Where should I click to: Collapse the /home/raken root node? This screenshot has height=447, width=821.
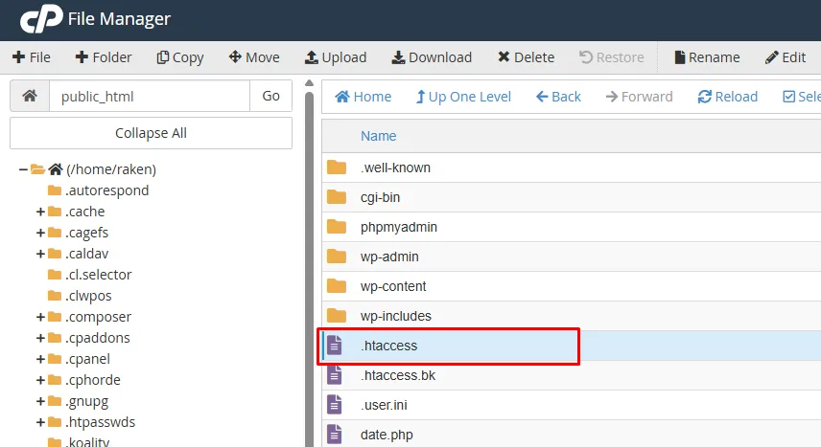pyautogui.click(x=23, y=169)
